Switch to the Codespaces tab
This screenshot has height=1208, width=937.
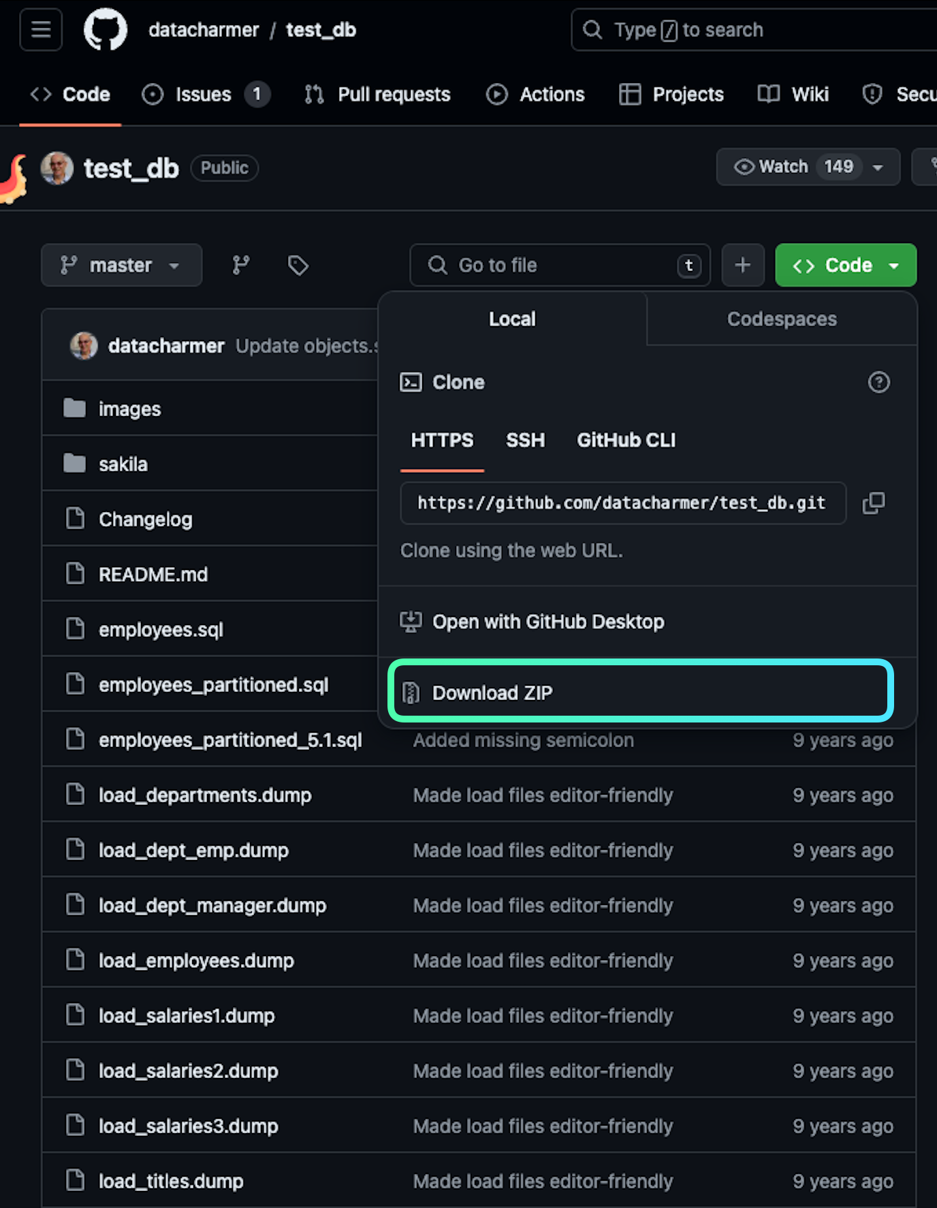click(x=782, y=319)
